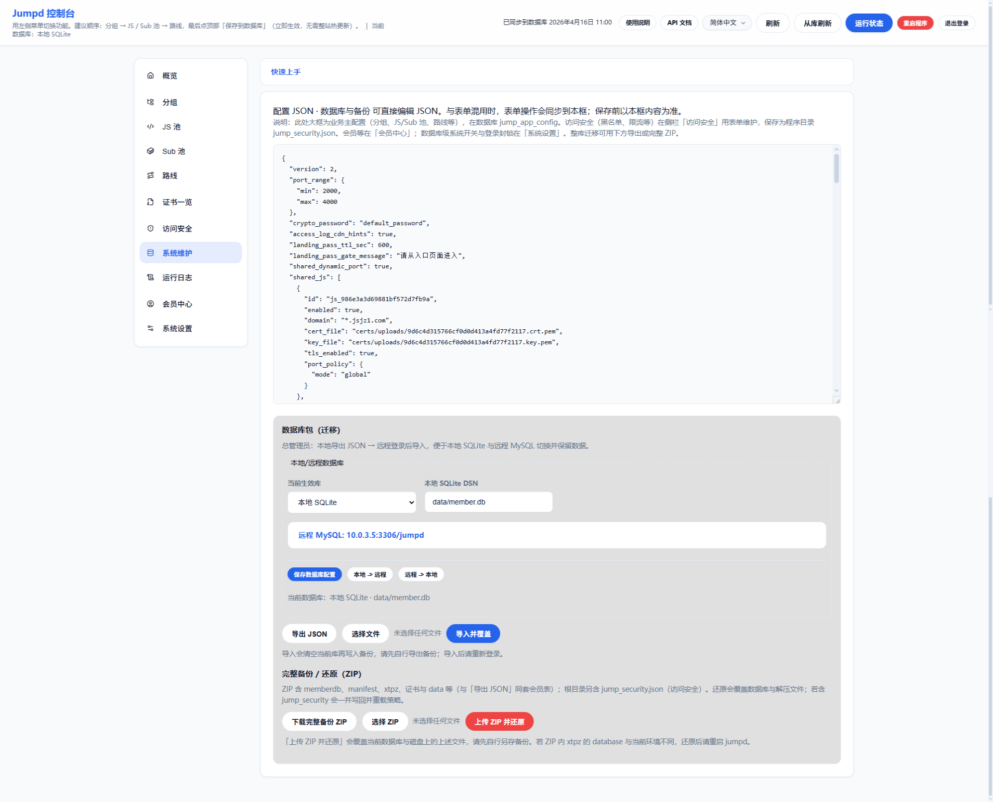Click the red 重启程序 button
The width and height of the screenshot is (993, 802).
click(915, 23)
